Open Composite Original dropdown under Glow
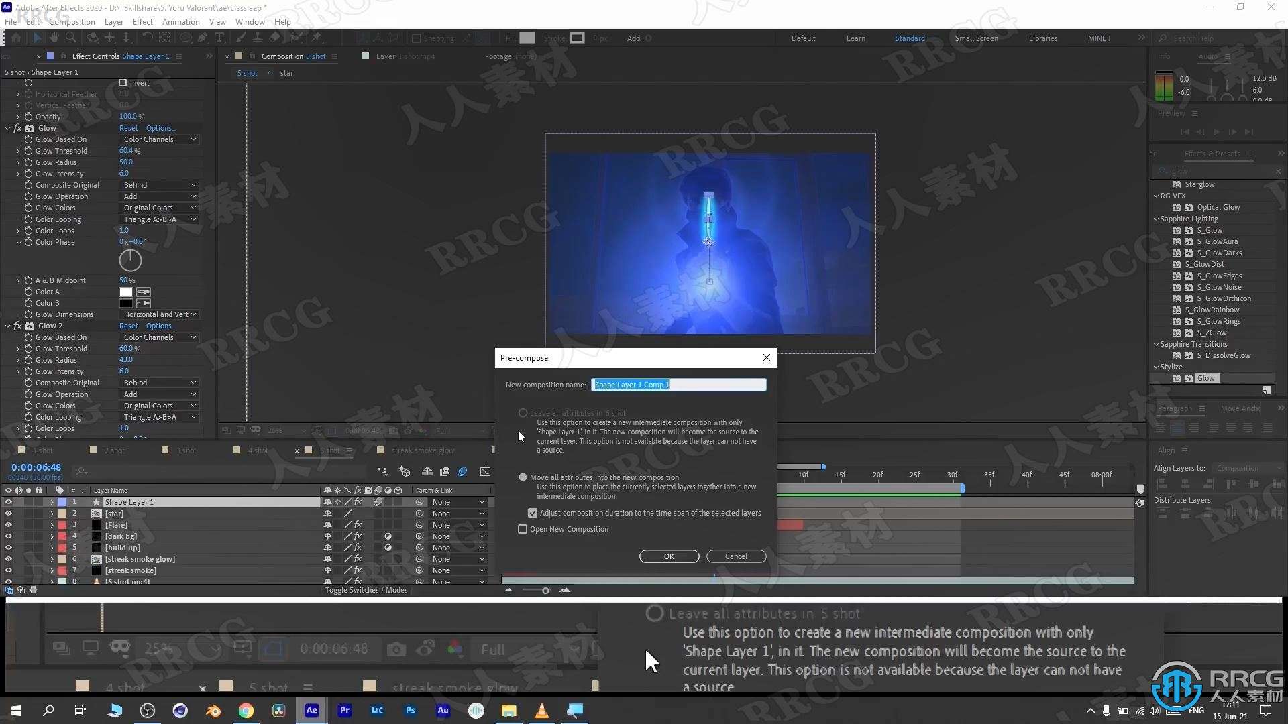This screenshot has width=1288, height=724. tap(160, 185)
